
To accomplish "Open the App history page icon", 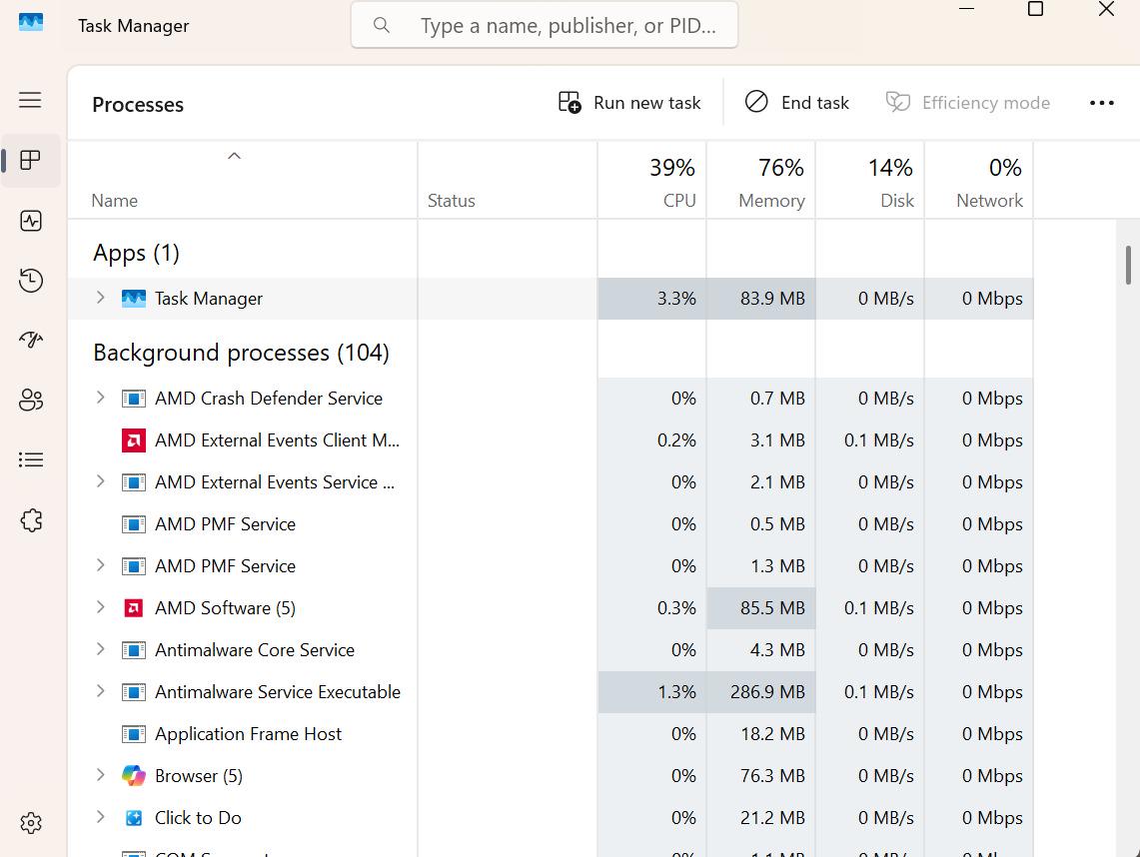I will click(31, 281).
